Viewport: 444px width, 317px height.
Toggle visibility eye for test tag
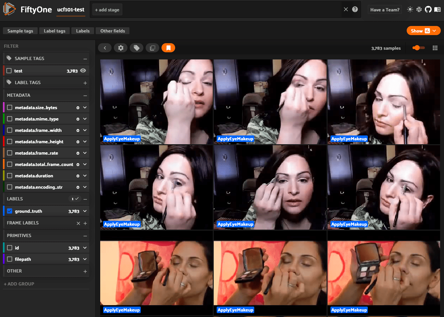click(x=83, y=70)
